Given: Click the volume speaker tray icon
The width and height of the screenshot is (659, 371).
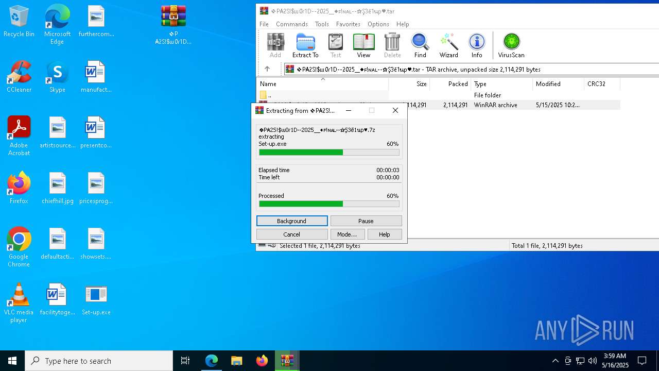Looking at the screenshot, I should (x=593, y=361).
